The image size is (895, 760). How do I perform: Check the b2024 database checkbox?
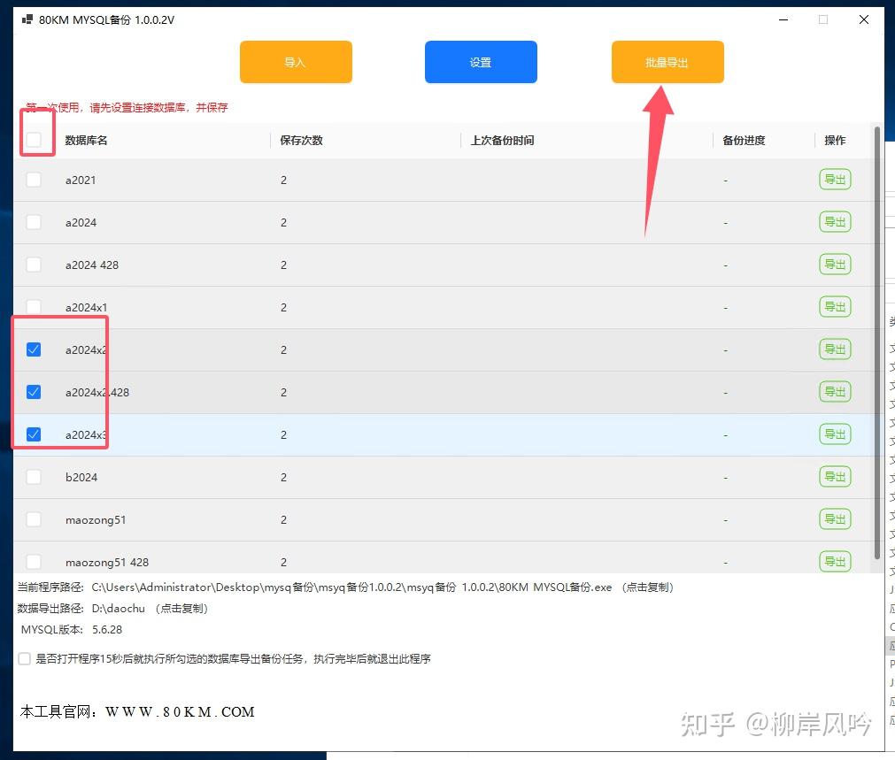pyautogui.click(x=33, y=477)
